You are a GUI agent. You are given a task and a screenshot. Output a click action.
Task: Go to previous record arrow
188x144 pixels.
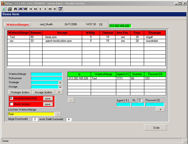point(40,9)
